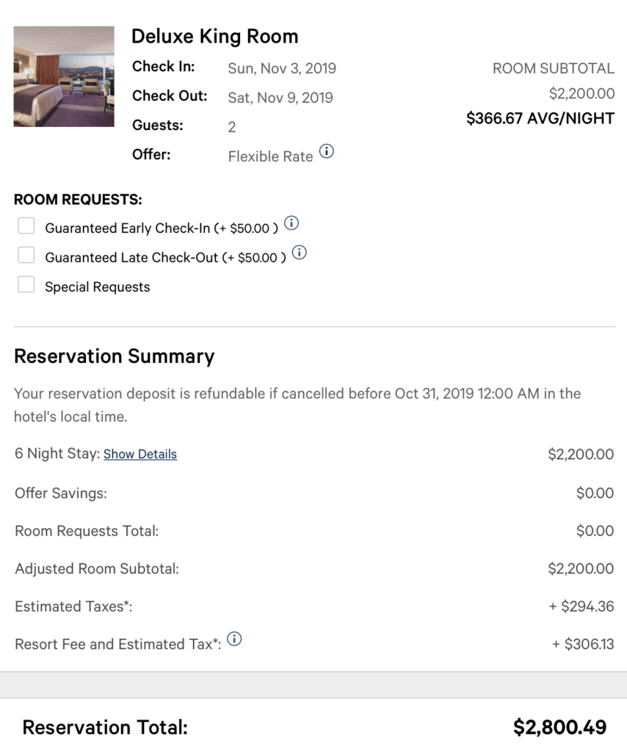Select the Guaranteed Early Check-In label text
This screenshot has height=752, width=627.
(x=162, y=228)
